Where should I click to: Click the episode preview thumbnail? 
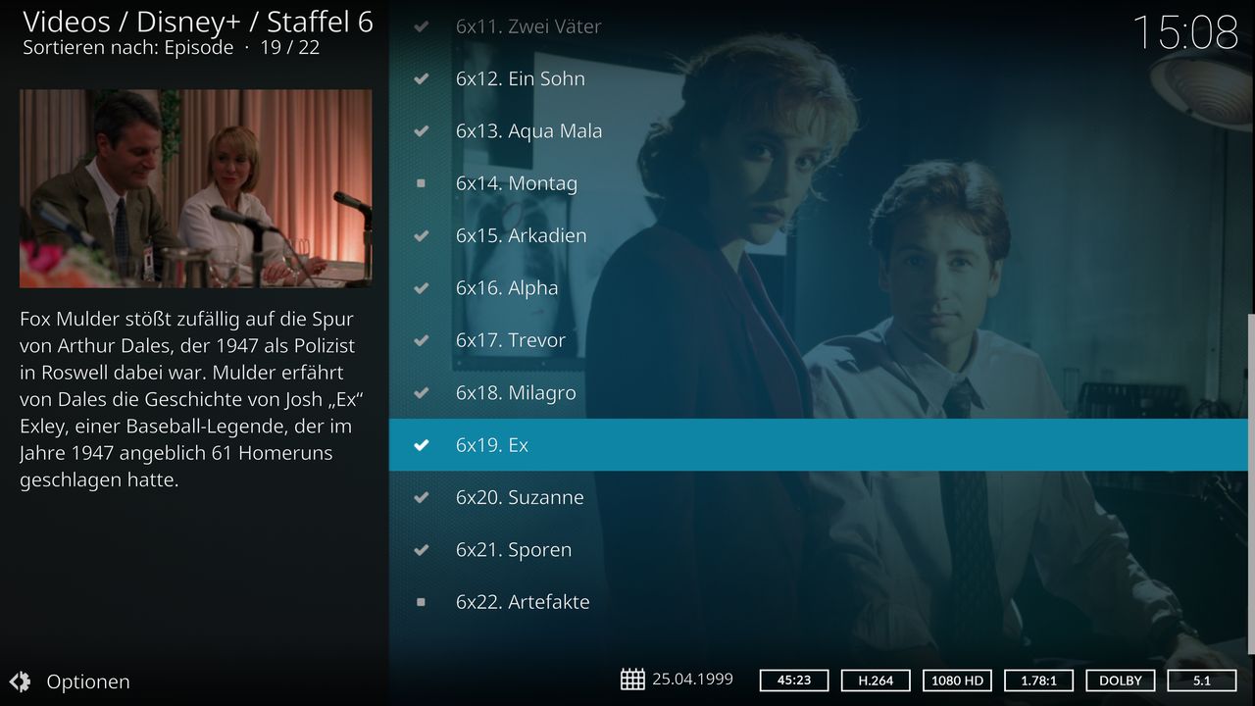196,188
